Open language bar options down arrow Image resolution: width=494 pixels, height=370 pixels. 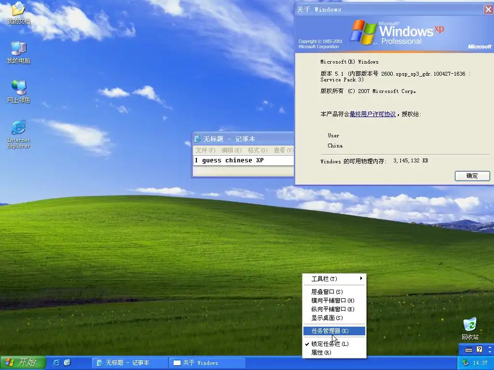(490, 351)
